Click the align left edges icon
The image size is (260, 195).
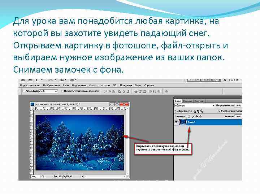pyautogui.click(x=120, y=91)
